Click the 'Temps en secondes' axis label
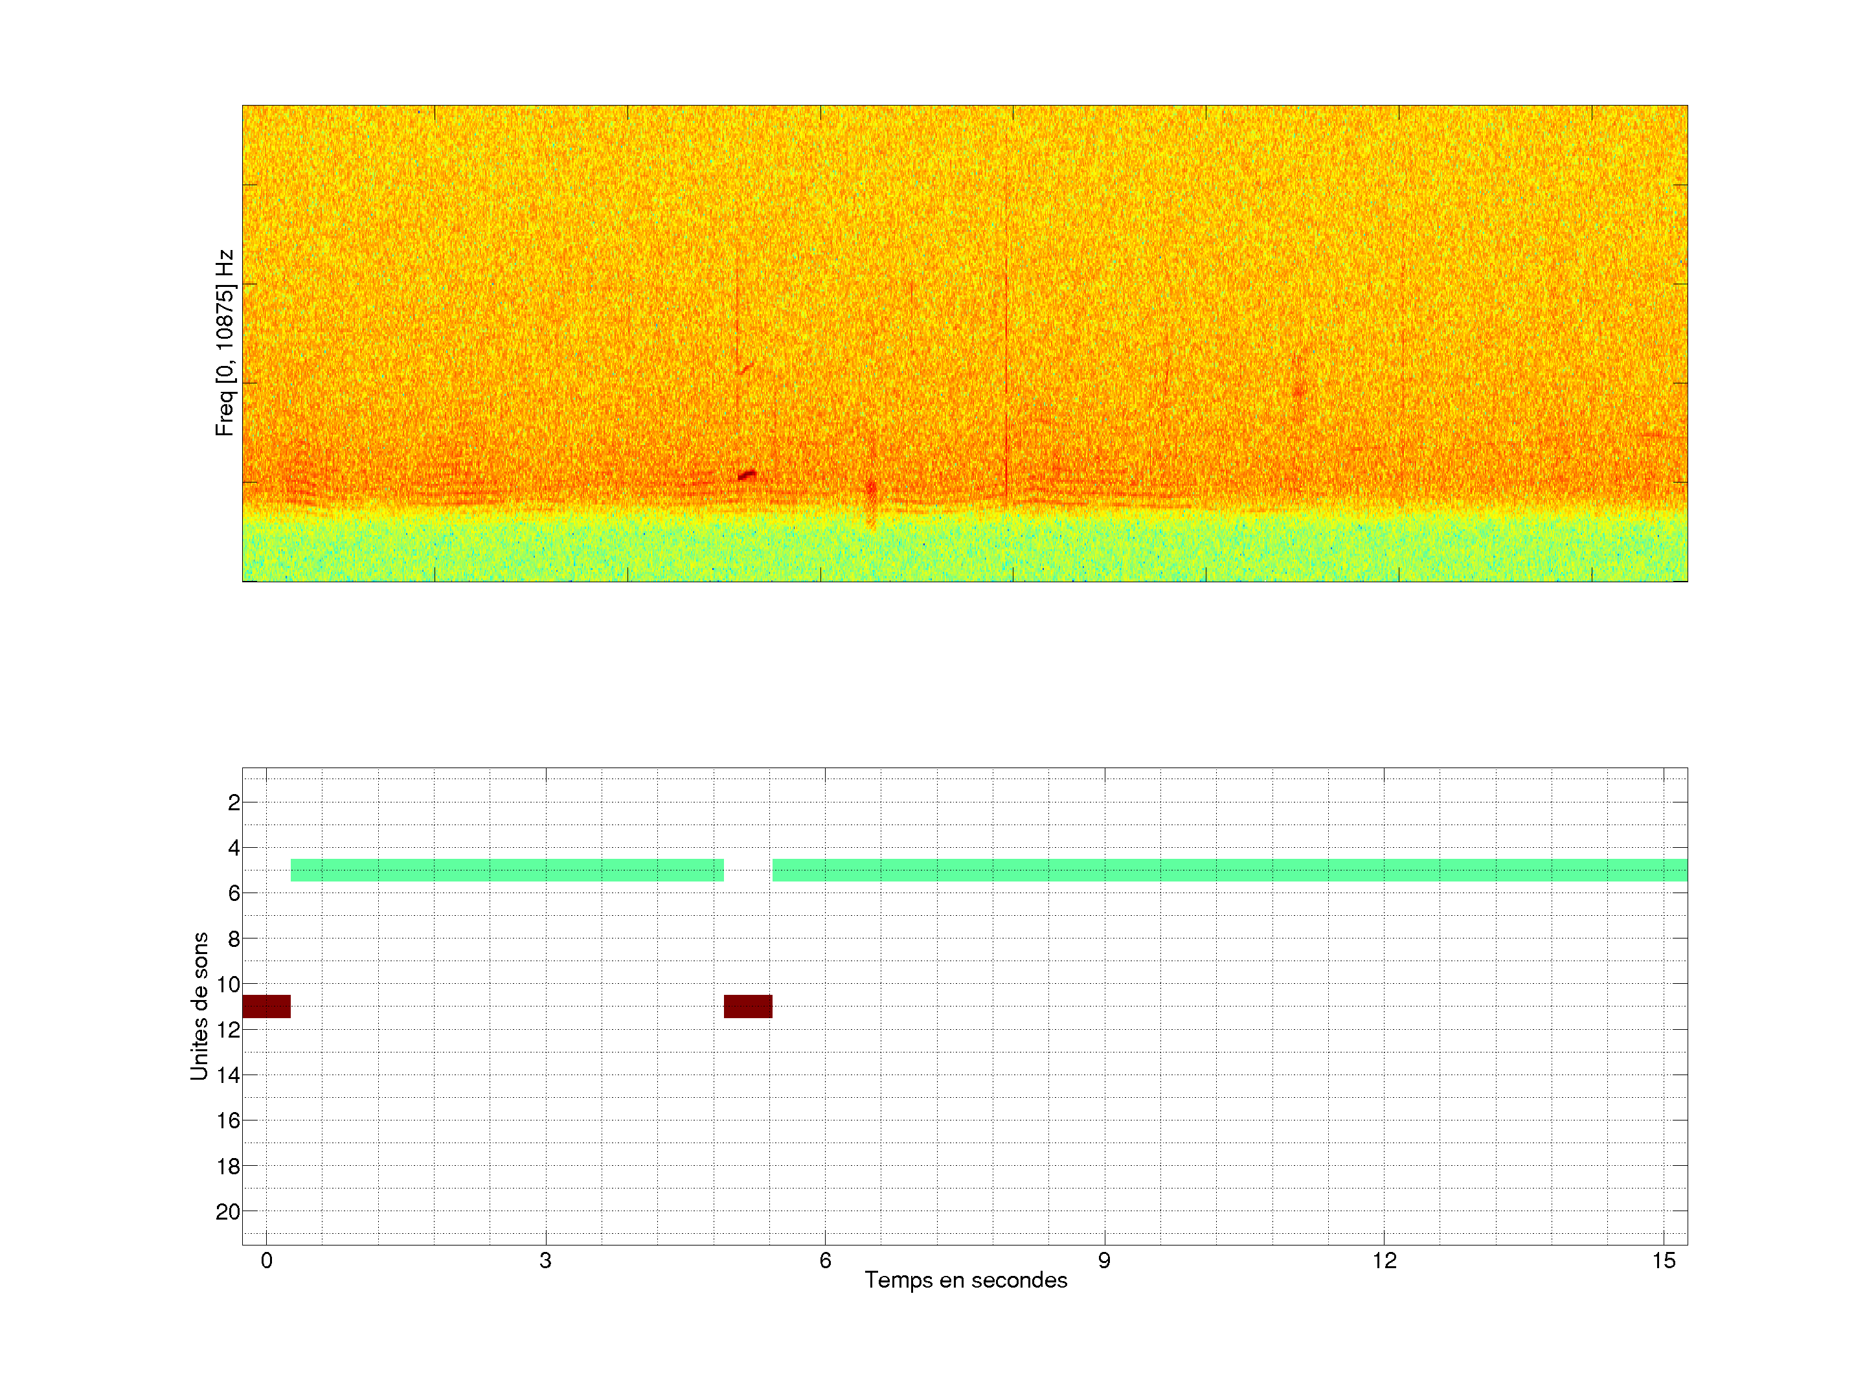Screen dimensions: 1865x1399 (966, 1280)
